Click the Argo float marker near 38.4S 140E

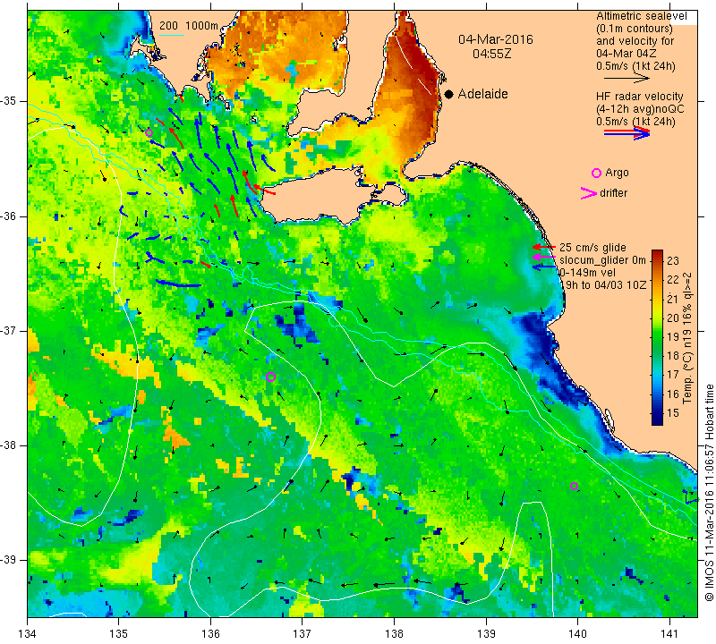pos(574,486)
